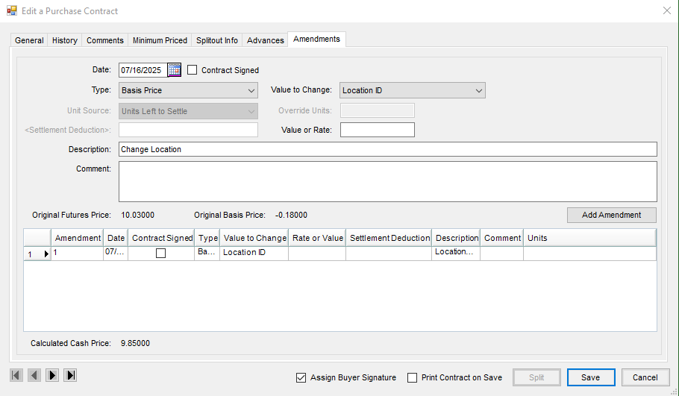
Task: Click the Settlement Deduction column header
Action: click(x=389, y=238)
